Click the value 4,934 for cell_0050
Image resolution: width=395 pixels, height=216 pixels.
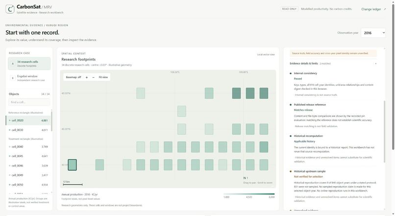tap(44, 185)
